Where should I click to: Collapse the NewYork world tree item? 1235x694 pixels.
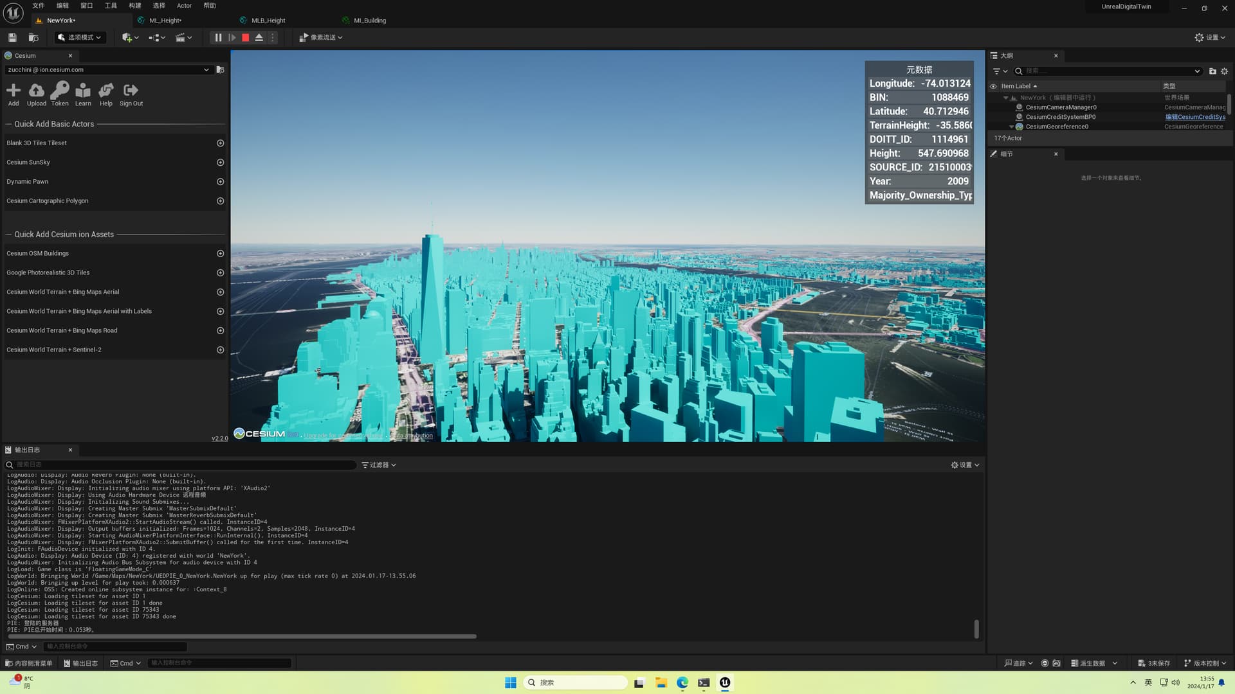[1006, 98]
